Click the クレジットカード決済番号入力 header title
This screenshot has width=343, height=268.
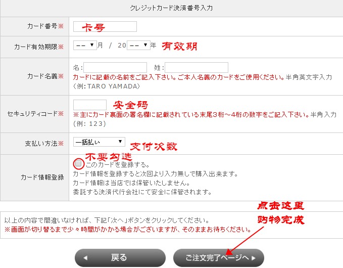point(171,8)
